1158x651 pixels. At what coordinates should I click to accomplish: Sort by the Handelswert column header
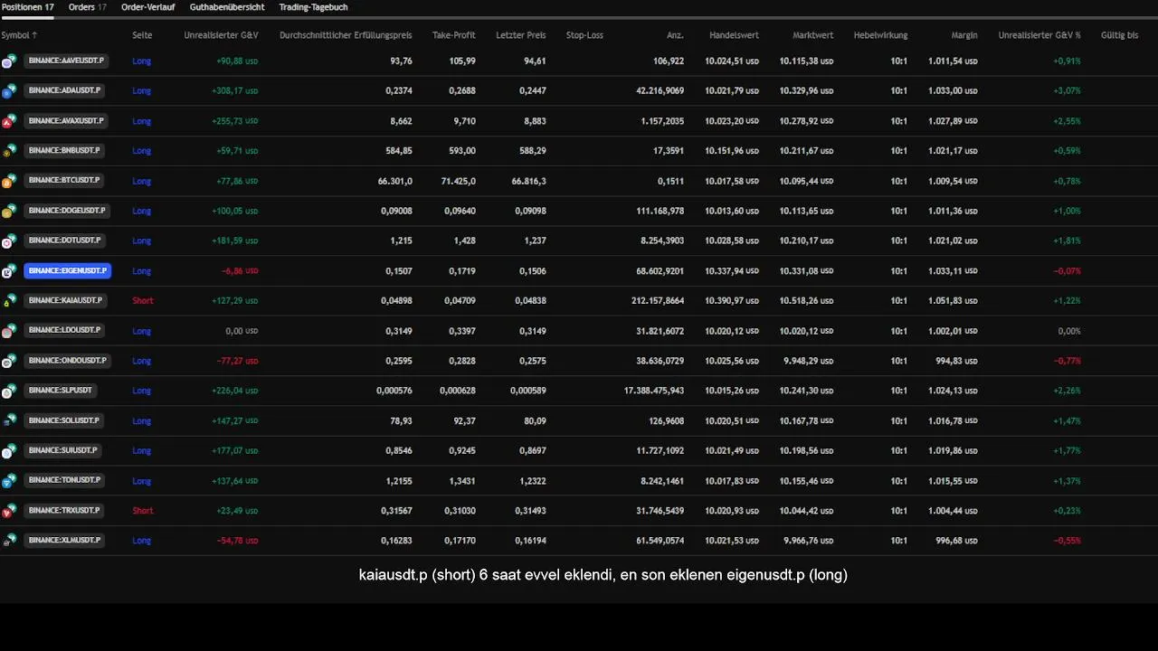[734, 35]
